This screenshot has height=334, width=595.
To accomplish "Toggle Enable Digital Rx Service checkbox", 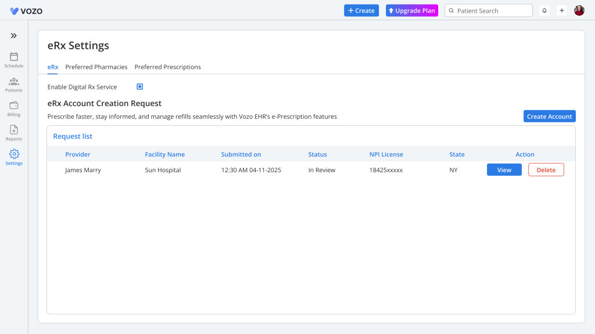I will [140, 87].
